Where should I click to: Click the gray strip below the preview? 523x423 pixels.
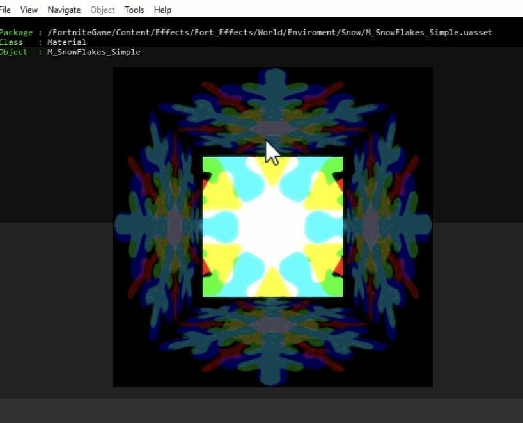tap(261, 410)
